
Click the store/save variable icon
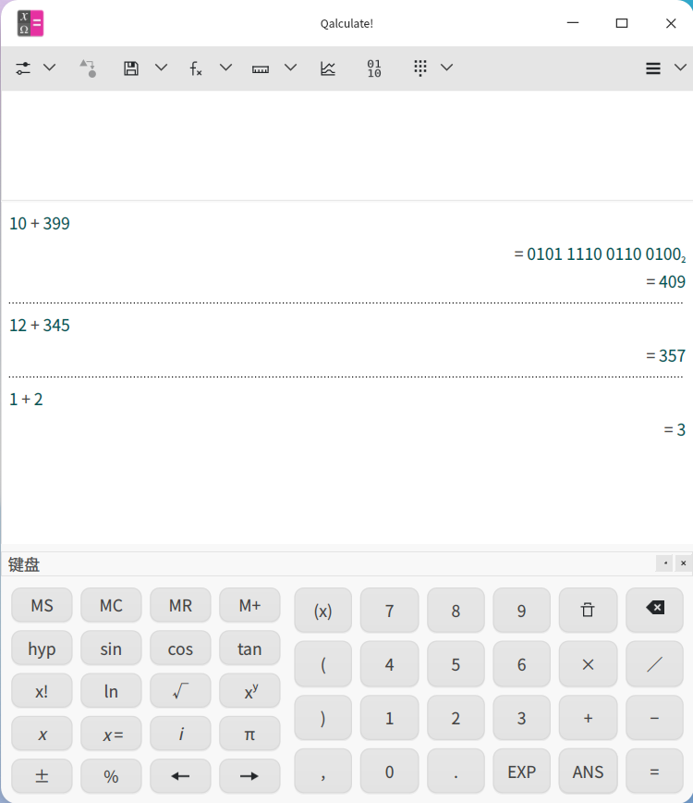[131, 68]
